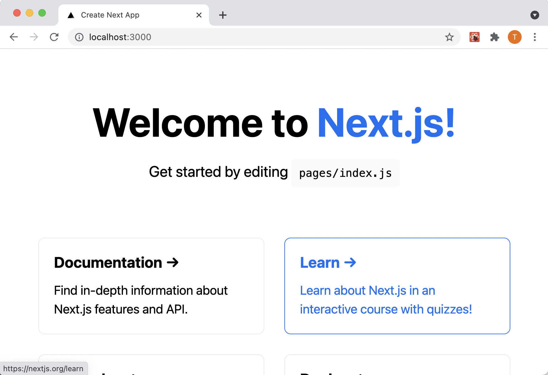548x375 pixels.
Task: Open the Chrome three-dot menu
Action: coord(535,37)
